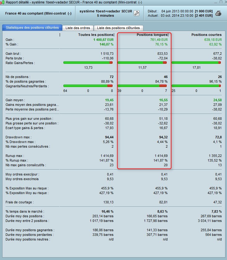Click the Positions courtes column header
Image resolution: width=227 pixels, height=260 pixels.
207,35
